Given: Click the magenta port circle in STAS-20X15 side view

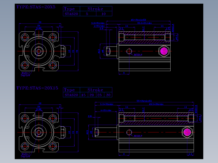Looking at the screenshot, I should click(187, 132).
